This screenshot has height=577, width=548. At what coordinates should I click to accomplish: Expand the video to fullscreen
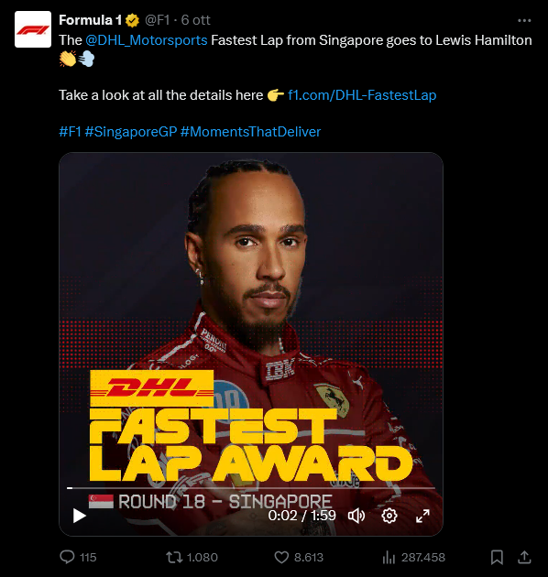click(422, 516)
